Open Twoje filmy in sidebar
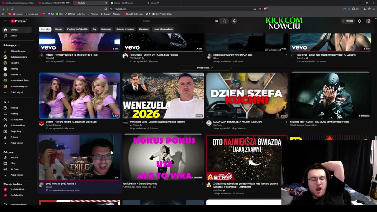The height and width of the screenshot is (212, 377). click(x=16, y=131)
